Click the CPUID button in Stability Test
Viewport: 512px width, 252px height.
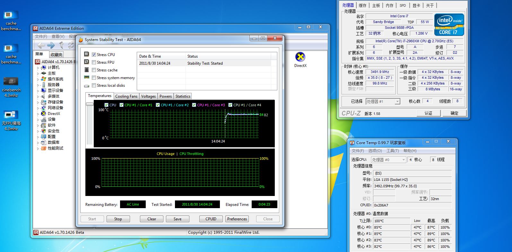[211, 219]
